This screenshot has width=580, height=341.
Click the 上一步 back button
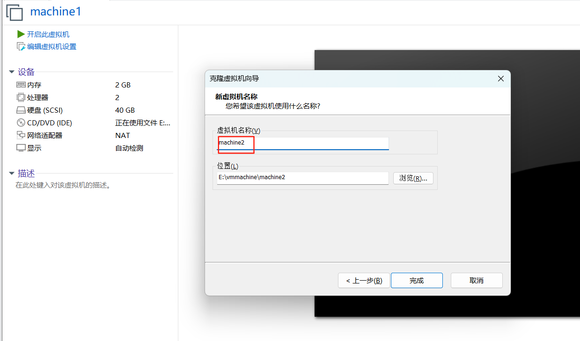[x=364, y=281]
